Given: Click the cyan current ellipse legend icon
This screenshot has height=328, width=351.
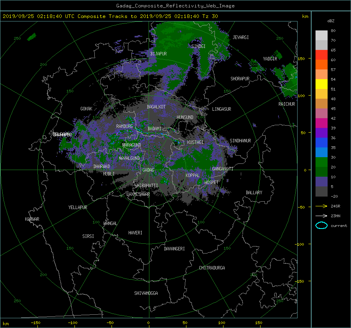Looking at the screenshot, I should coord(321,225).
